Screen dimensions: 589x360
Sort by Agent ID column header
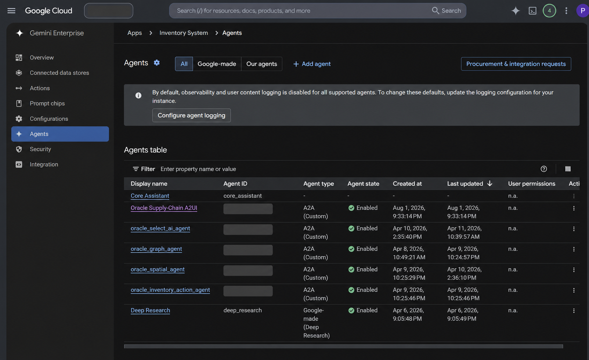tap(235, 183)
